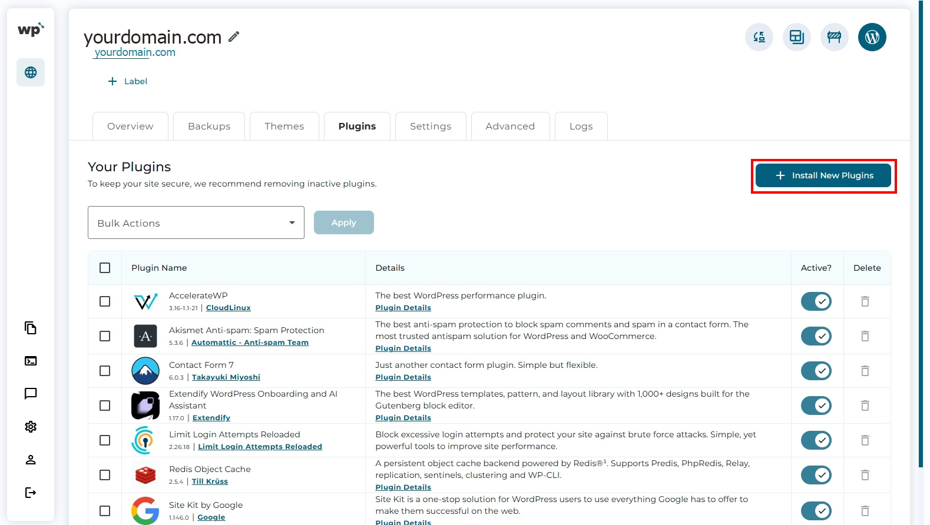Check the Akismet Anti-spam row checkbox
Viewport: 930px width, 525px height.
click(x=105, y=336)
